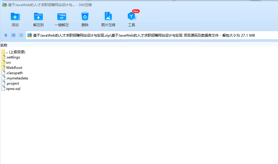Click the 删除 (Delete) recycle bin icon
The width and height of the screenshot is (278, 164).
pyautogui.click(x=85, y=16)
